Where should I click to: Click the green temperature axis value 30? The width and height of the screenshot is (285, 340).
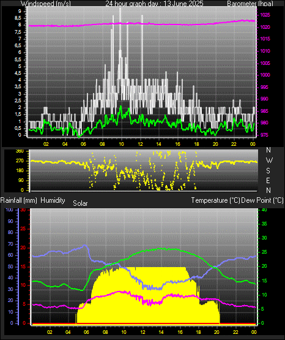pos(264,238)
